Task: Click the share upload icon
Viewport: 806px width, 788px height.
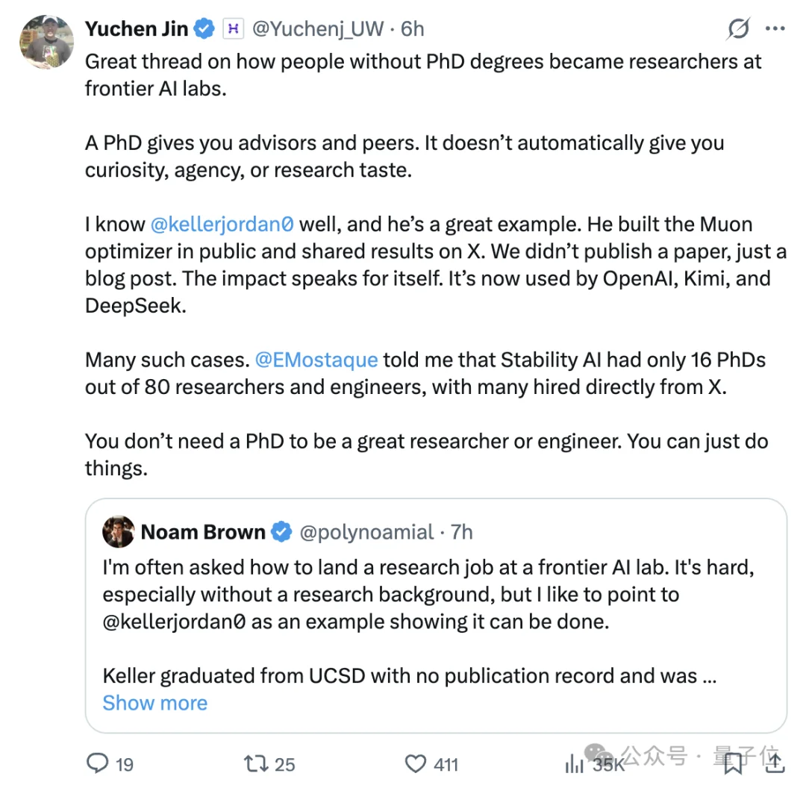Action: click(x=775, y=763)
